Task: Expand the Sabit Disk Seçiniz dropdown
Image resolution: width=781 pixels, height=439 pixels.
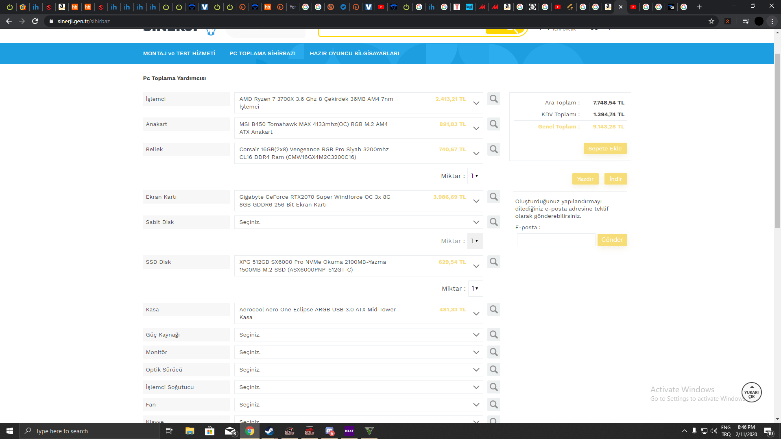Action: pyautogui.click(x=358, y=222)
